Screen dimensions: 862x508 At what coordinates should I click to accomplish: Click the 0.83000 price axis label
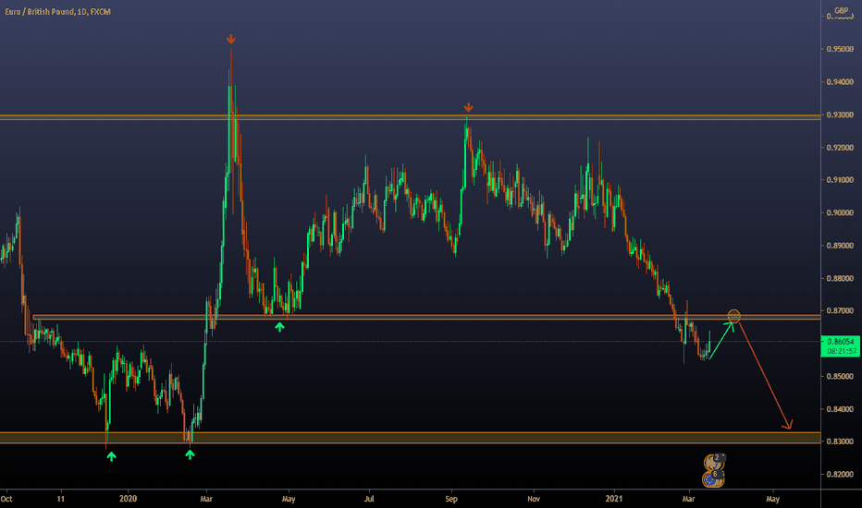[840, 441]
